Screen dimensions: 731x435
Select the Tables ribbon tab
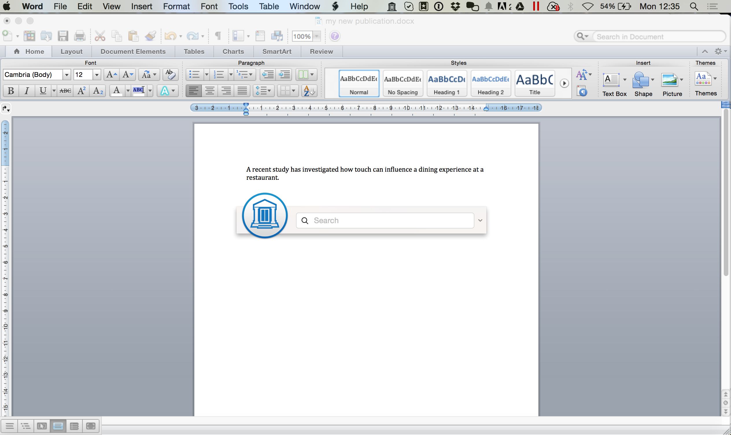194,51
